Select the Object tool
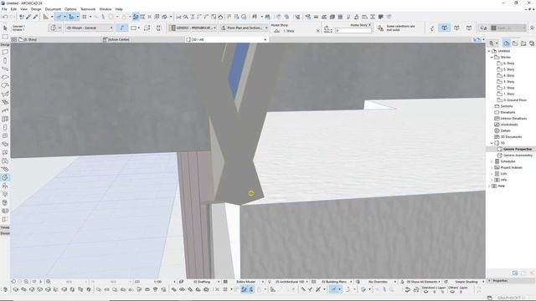This screenshot has height=301, width=536. [x=5, y=186]
